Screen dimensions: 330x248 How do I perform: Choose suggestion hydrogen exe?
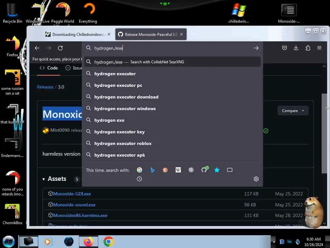click(172, 120)
